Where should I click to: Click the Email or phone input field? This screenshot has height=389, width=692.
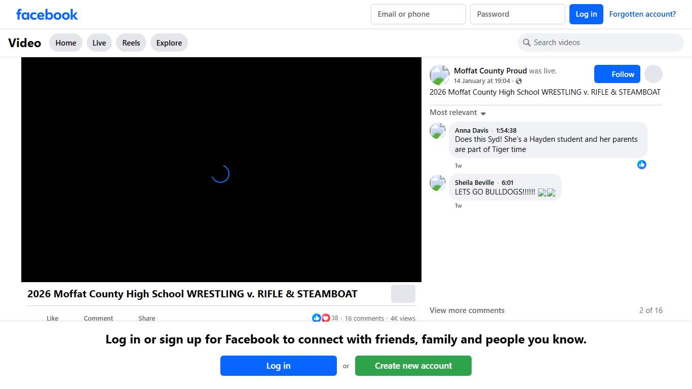click(x=418, y=14)
